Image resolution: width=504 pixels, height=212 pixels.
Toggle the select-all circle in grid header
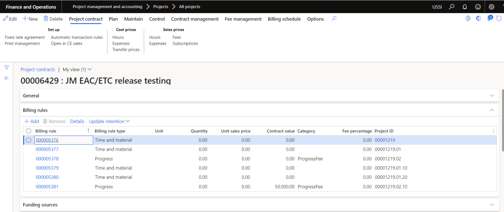click(29, 131)
